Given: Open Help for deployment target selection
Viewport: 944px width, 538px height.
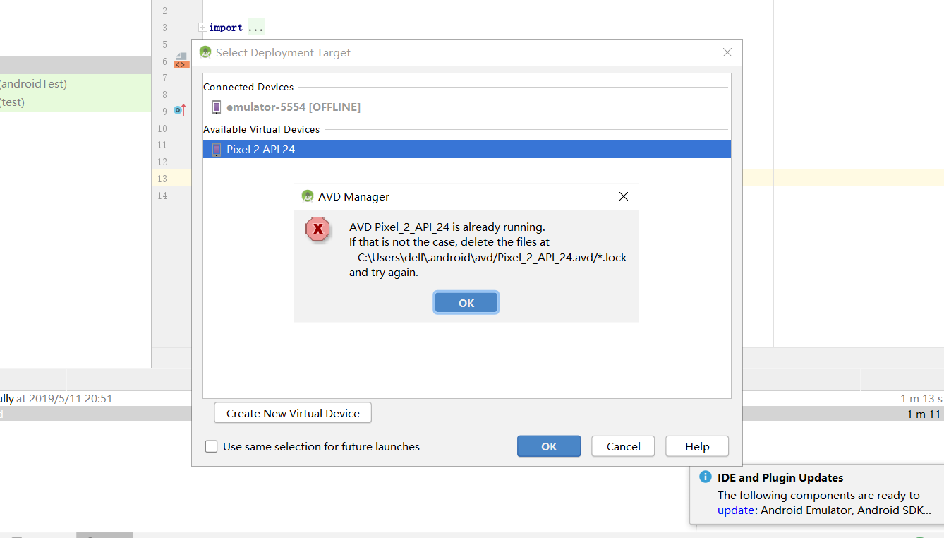Looking at the screenshot, I should pos(697,446).
